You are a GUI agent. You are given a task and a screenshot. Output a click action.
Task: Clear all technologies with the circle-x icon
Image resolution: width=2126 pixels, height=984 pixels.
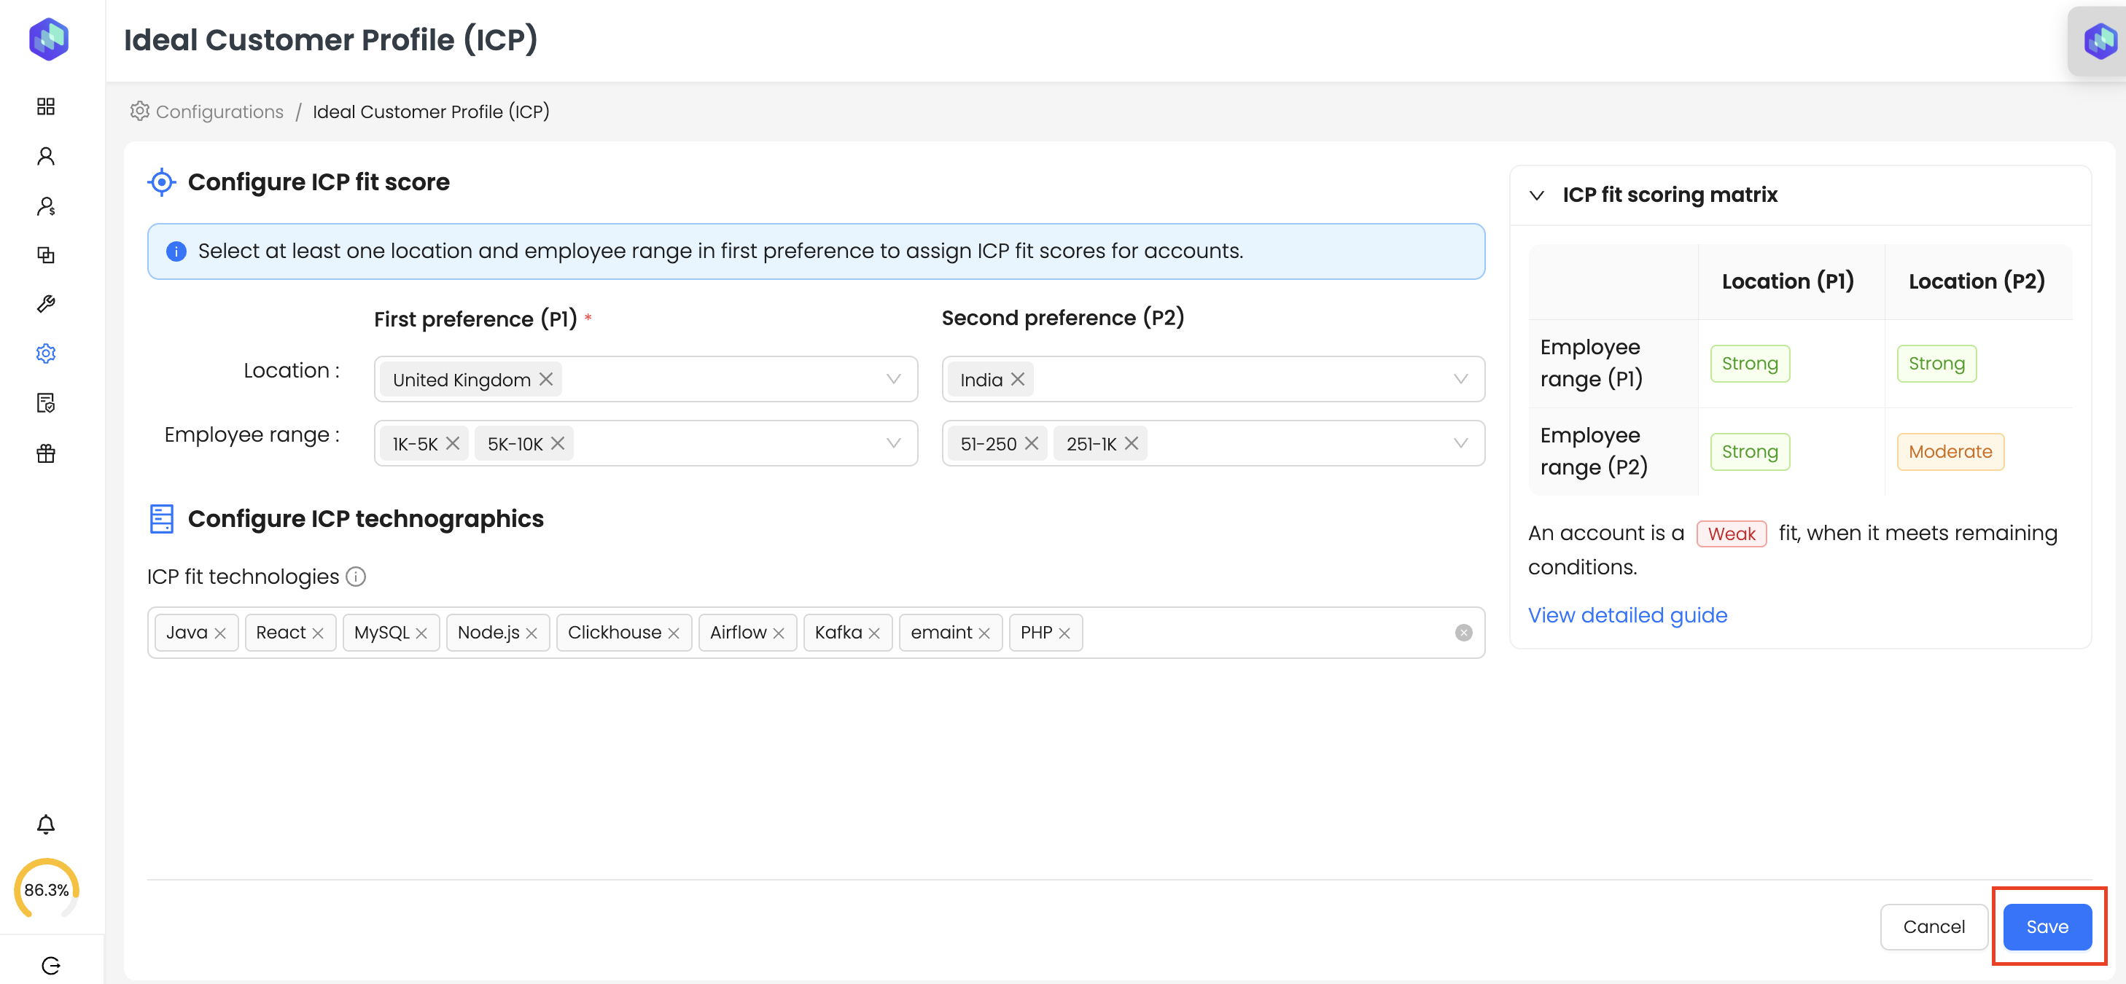point(1463,633)
